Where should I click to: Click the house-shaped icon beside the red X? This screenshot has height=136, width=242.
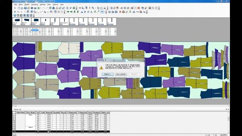(x=123, y=12)
